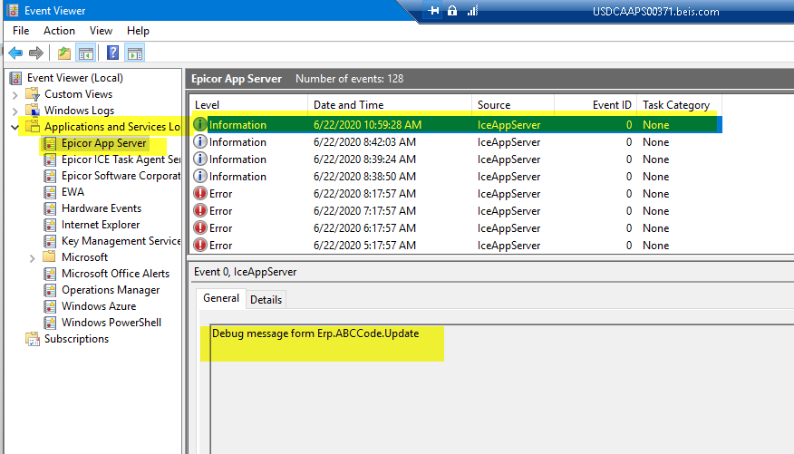Click the Subscriptions folder icon
794x454 pixels.
pyautogui.click(x=33, y=339)
